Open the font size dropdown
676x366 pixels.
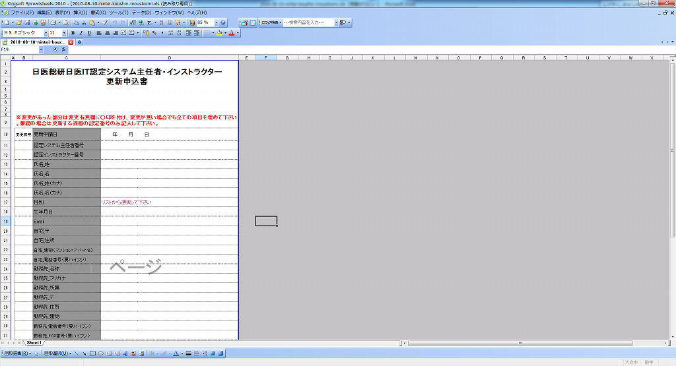pyautogui.click(x=64, y=33)
